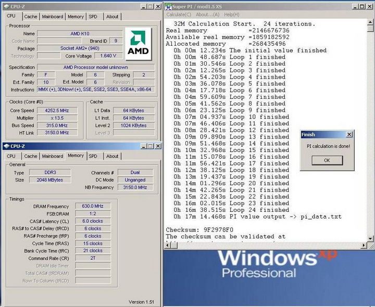Click top CPU-Z window title bar icon
This screenshot has height=307, width=375.
click(7, 6)
